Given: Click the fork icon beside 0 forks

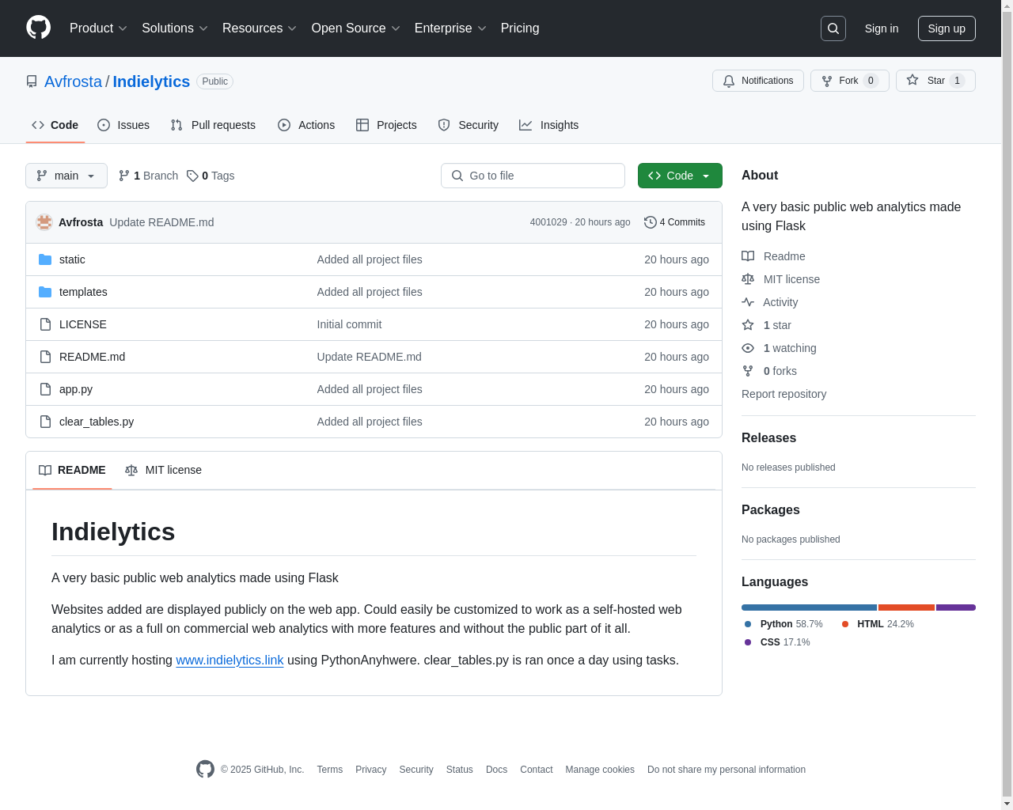Looking at the screenshot, I should [748, 371].
